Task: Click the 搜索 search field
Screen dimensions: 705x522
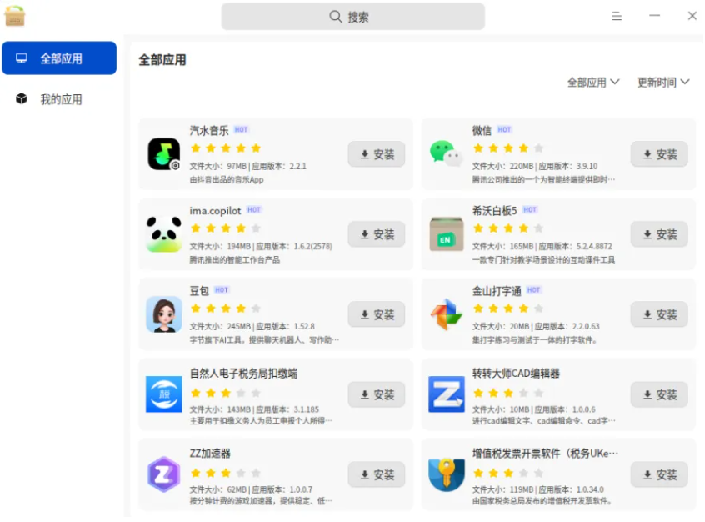Action: (x=352, y=17)
